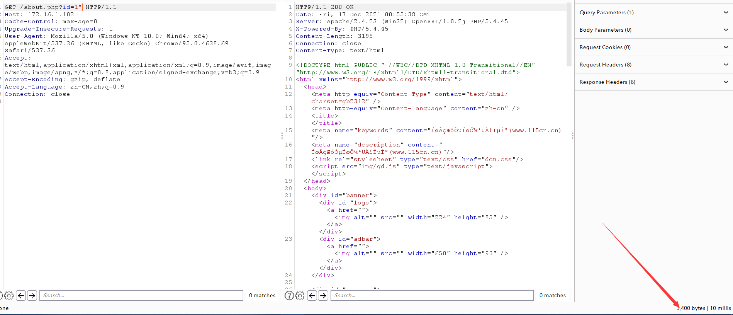Expand the Request Headers (8) section
This screenshot has width=733, height=315.
click(653, 65)
